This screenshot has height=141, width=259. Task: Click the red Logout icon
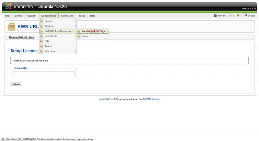point(246,15)
